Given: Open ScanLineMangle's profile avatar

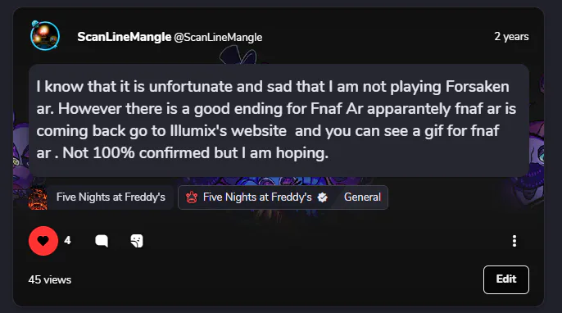Looking at the screenshot, I should tap(45, 36).
